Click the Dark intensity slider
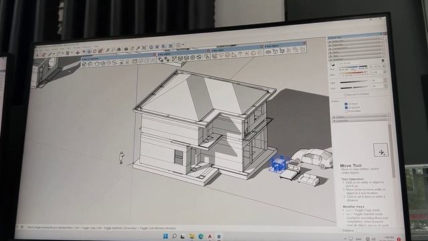This screenshot has width=428, height=241. tap(354, 88)
